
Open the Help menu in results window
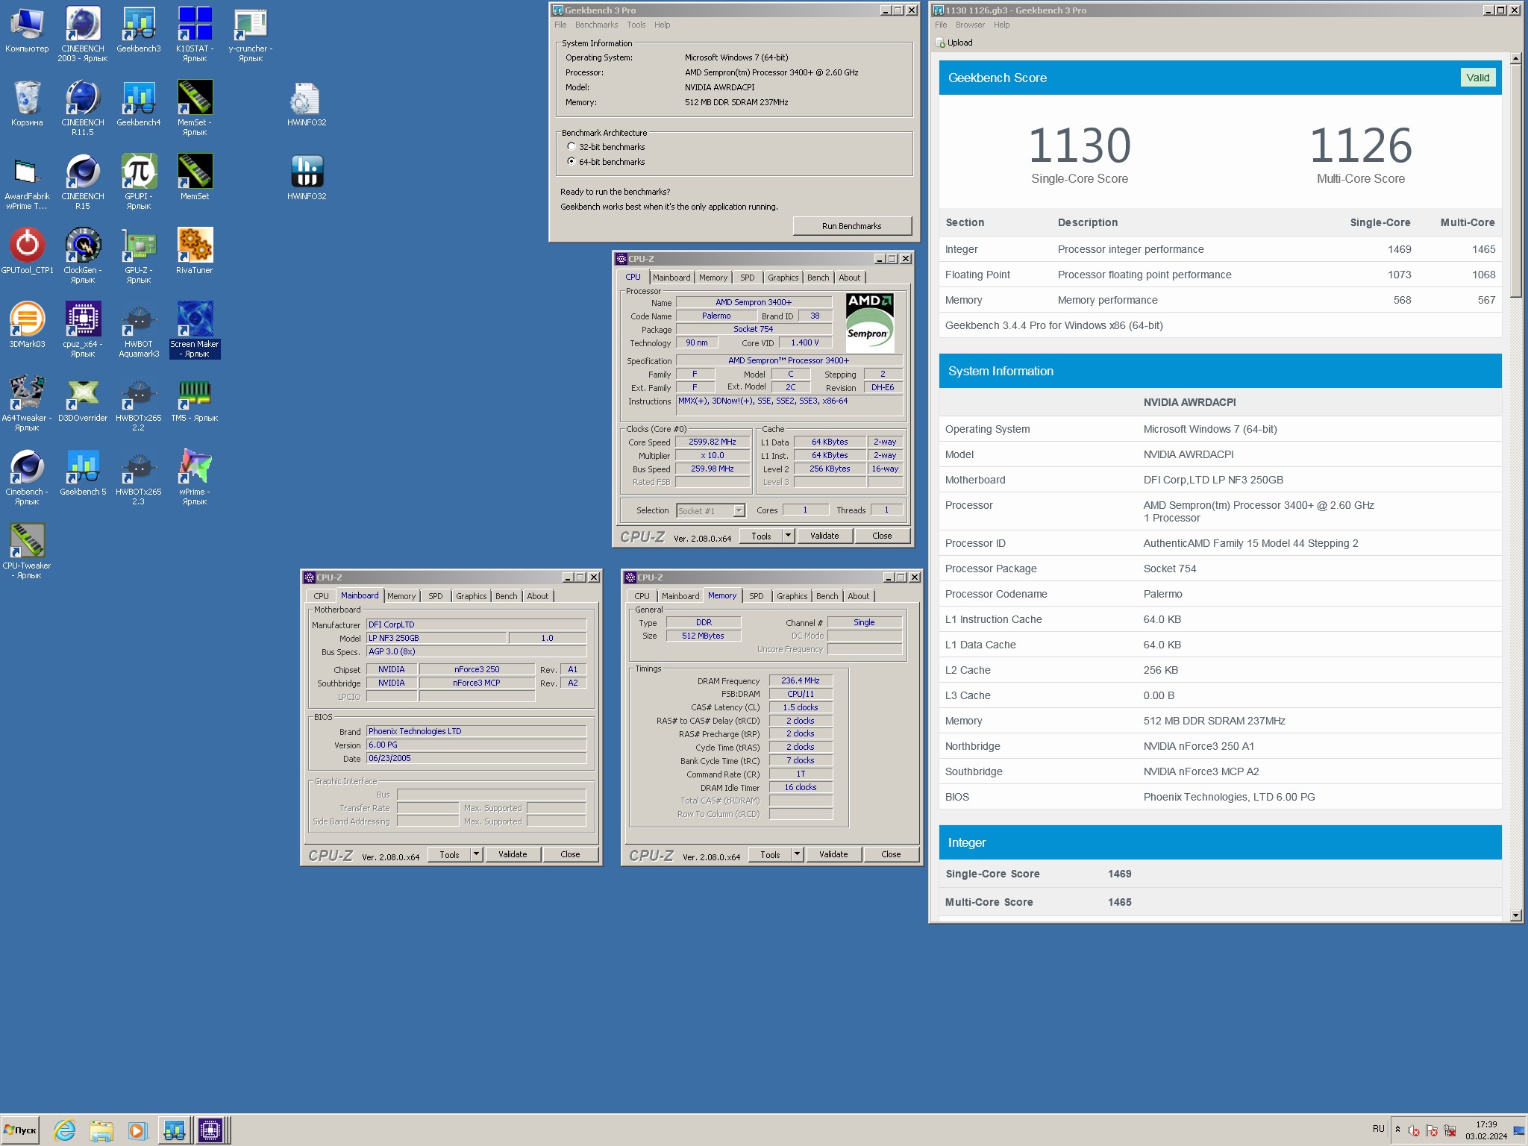pos(1001,25)
